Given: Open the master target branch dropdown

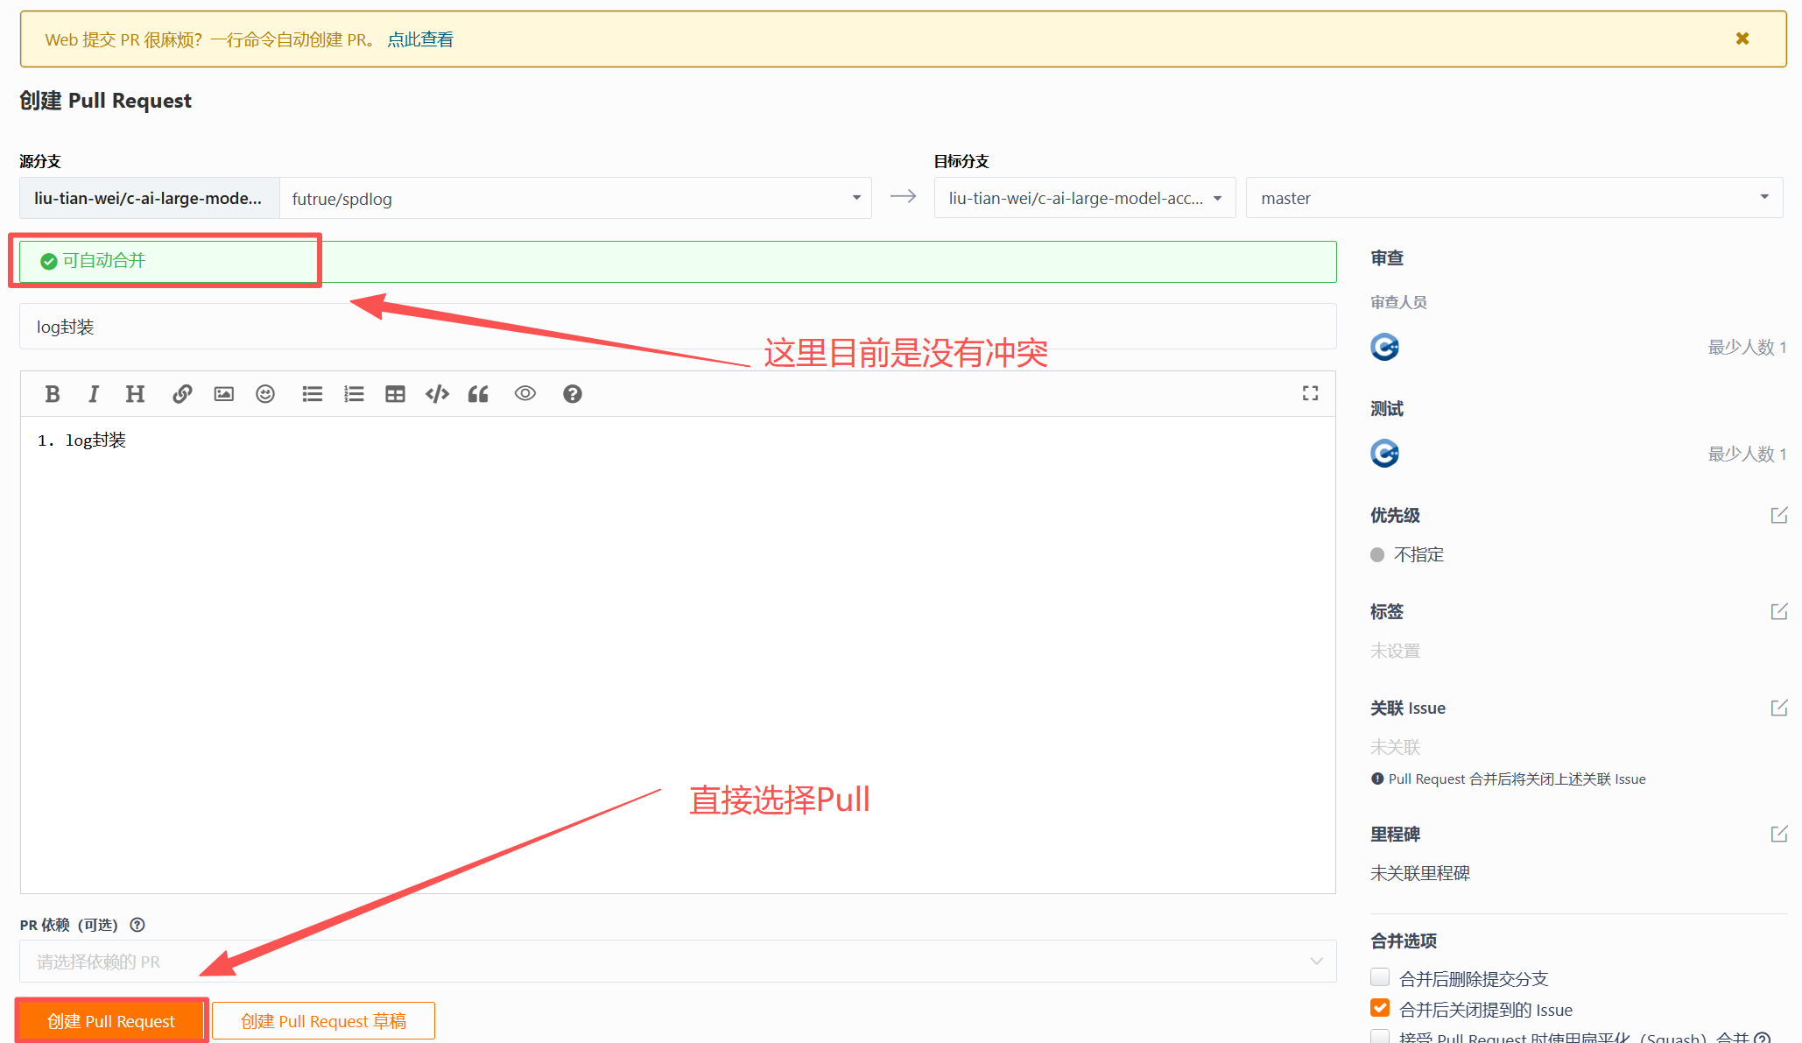Looking at the screenshot, I should tap(1514, 198).
